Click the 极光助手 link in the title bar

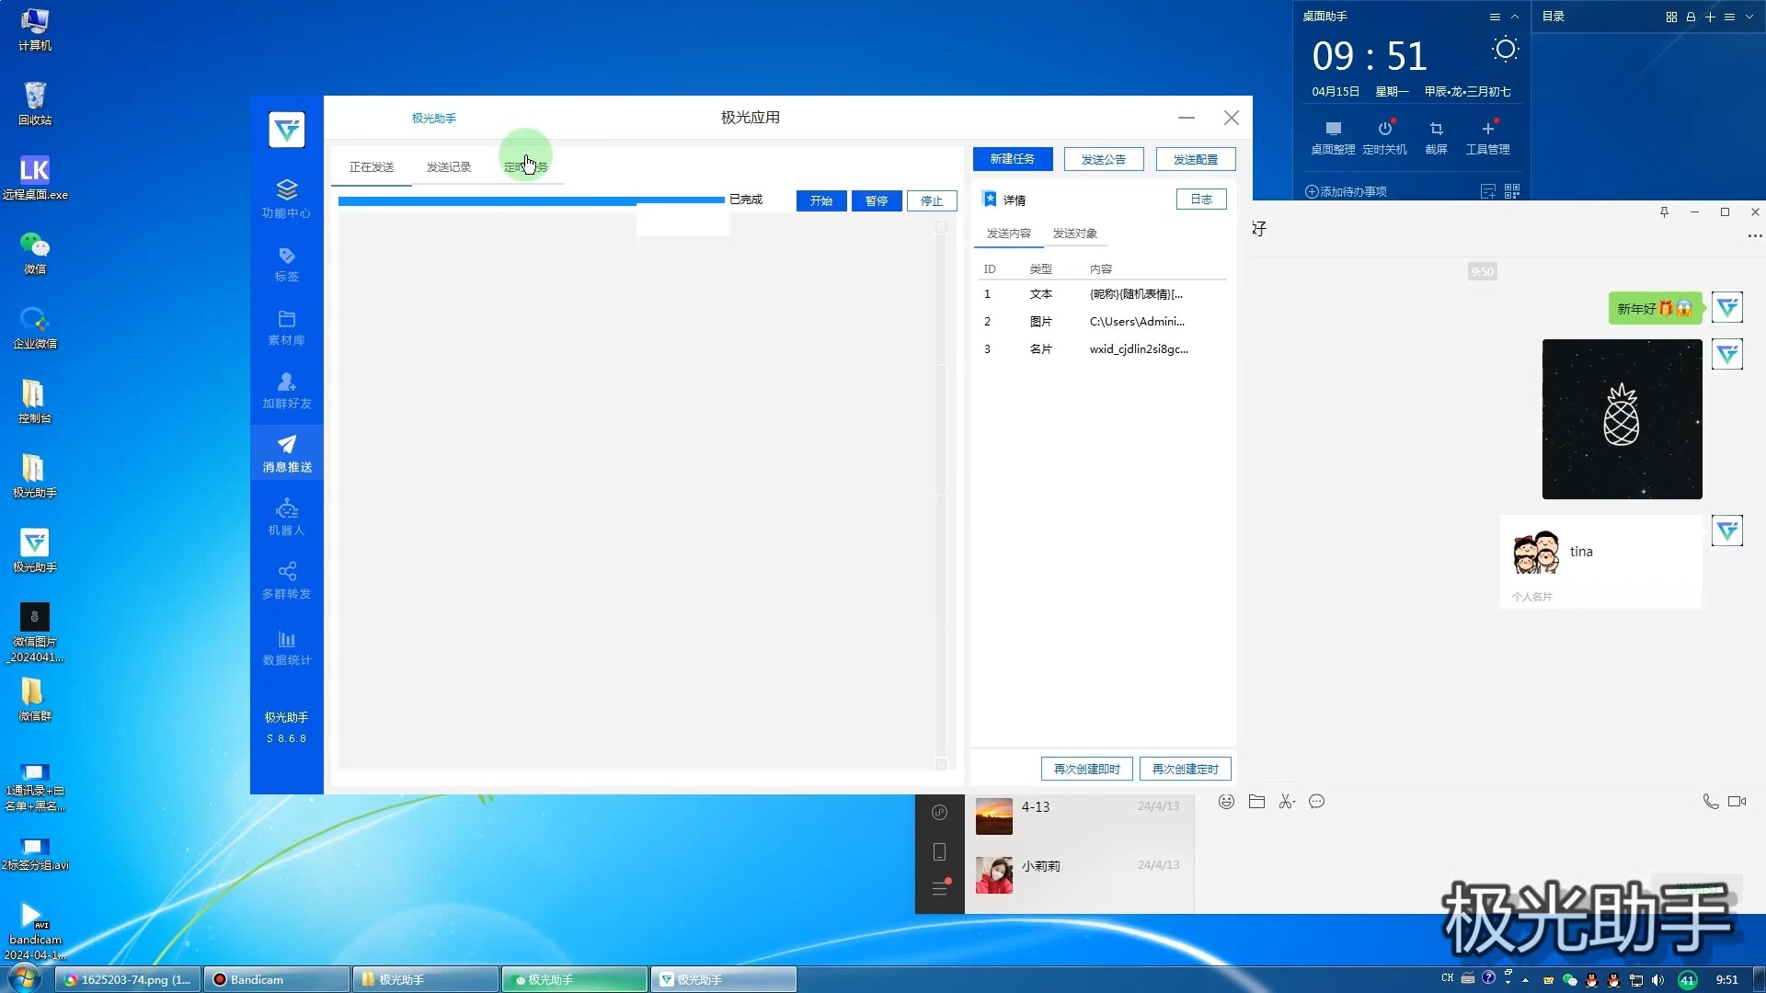(x=434, y=119)
